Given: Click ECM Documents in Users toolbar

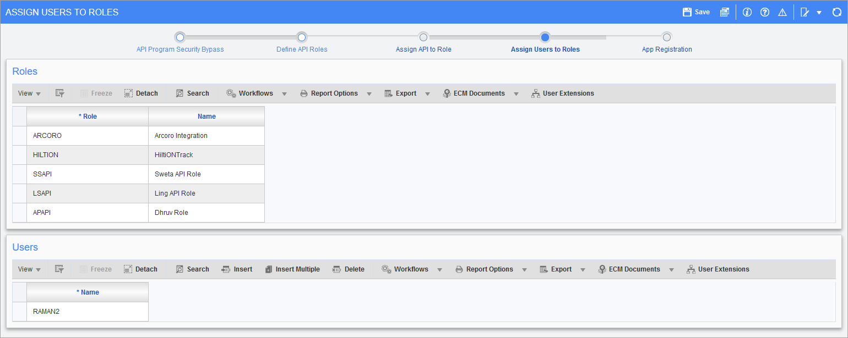Looking at the screenshot, I should coord(629,269).
